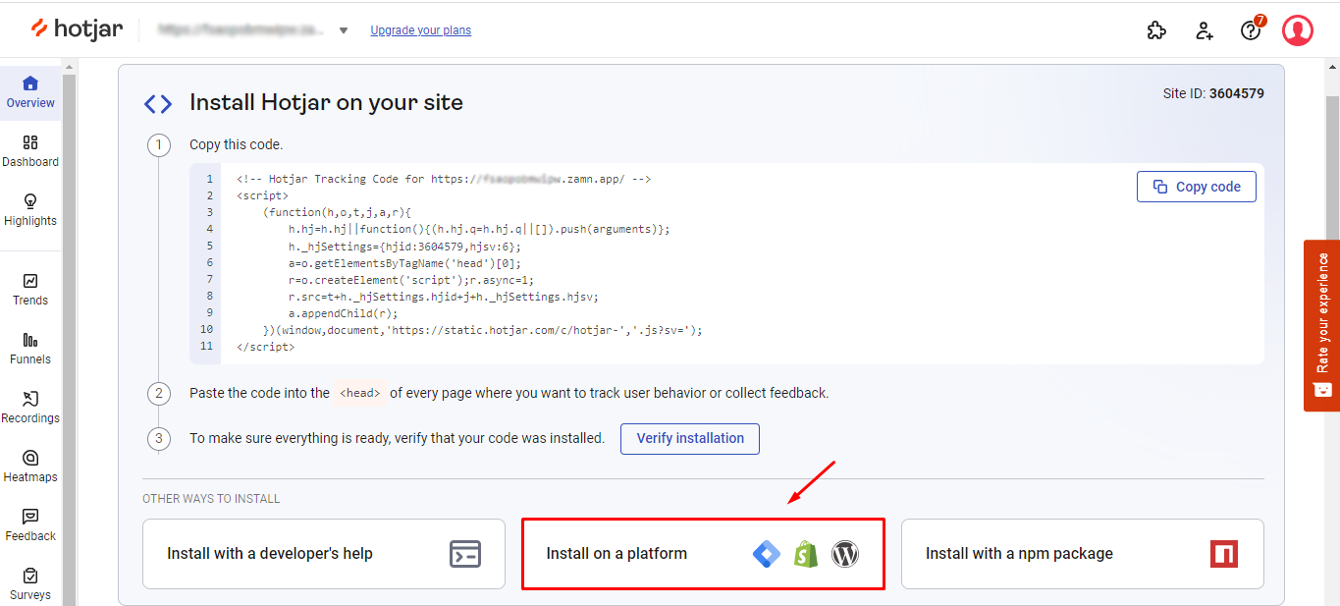
Task: Open Trends in the sidebar
Action: (30, 290)
